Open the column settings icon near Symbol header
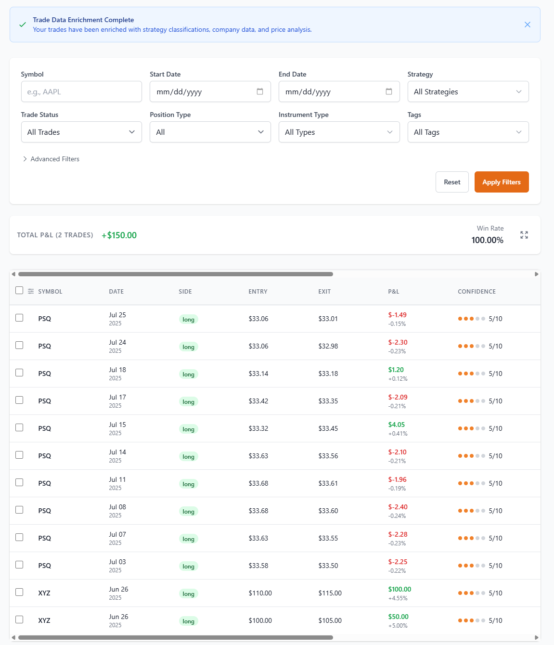Viewport: 554px width, 645px height. tap(31, 291)
